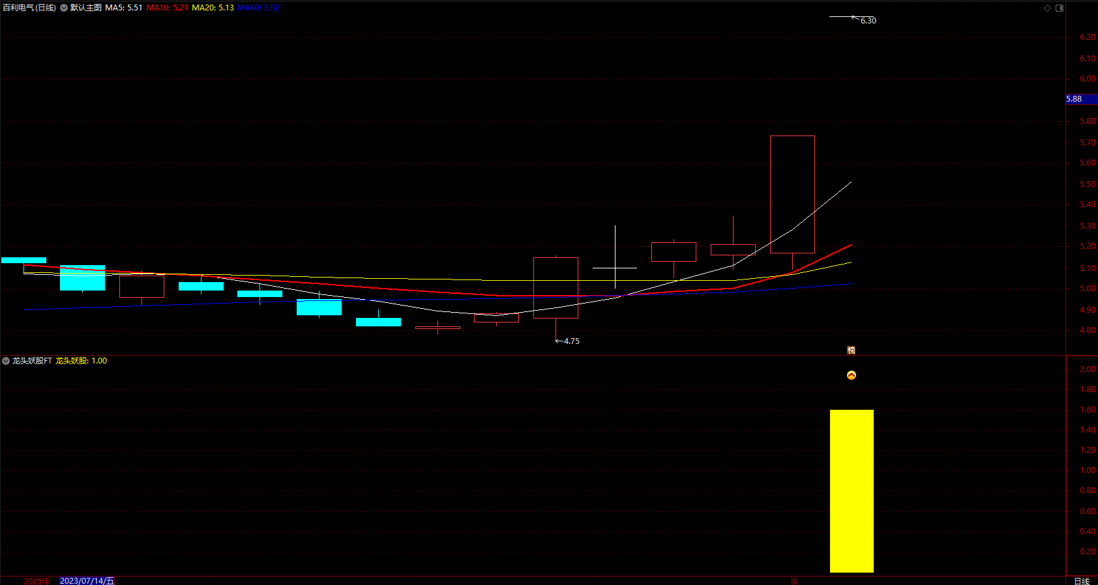Click the diamond marker icon at top right
Screen dimensions: 1098x585
[1048, 8]
